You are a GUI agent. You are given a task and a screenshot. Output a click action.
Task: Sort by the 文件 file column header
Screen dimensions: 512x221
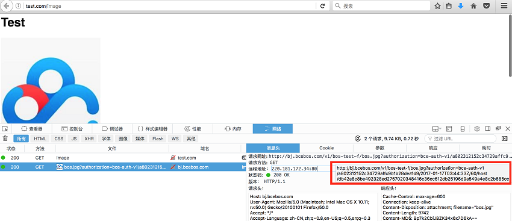click(111, 149)
